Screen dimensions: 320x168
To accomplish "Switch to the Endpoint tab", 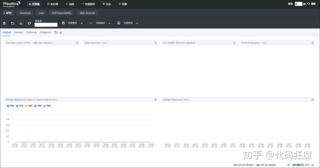I will point(45,32).
